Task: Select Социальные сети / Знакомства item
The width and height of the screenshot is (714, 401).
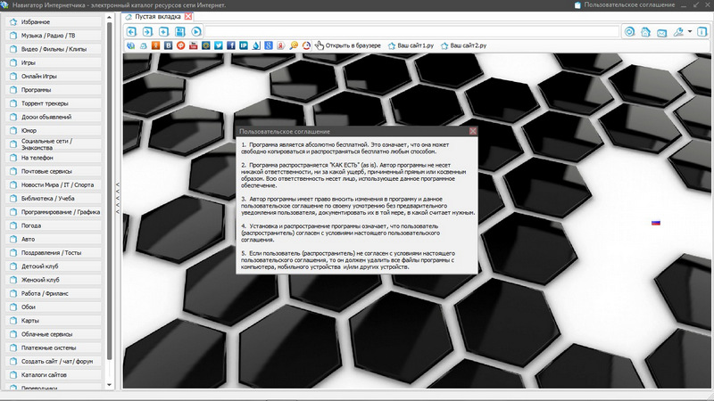Action: (54, 144)
